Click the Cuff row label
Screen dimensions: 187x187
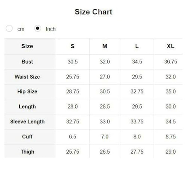pos(27,137)
